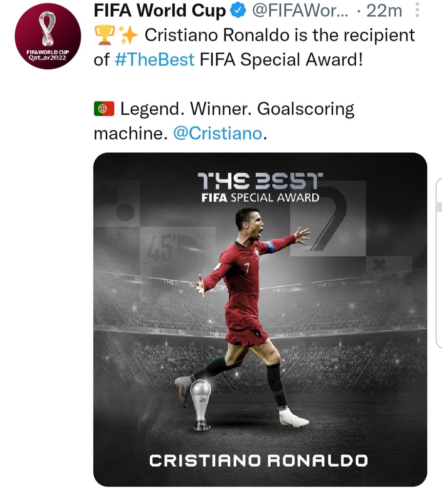Click the Portugal flag emoji
Image resolution: width=442 pixels, height=500 pixels.
104,109
